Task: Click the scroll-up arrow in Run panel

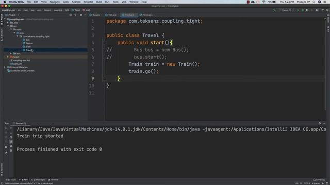Action: (11, 128)
